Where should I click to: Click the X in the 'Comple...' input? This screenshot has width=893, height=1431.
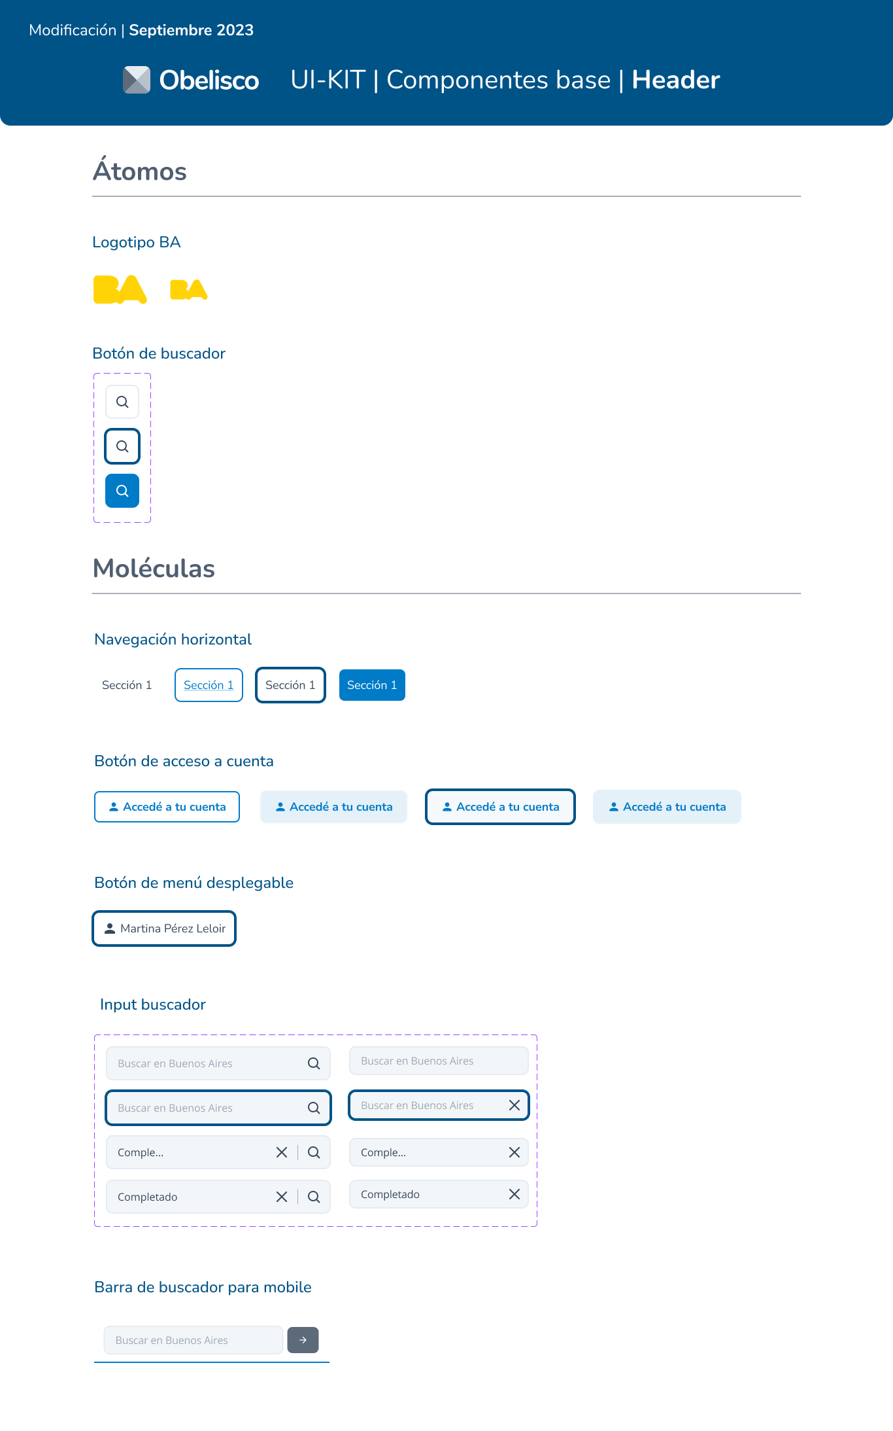tap(282, 1152)
